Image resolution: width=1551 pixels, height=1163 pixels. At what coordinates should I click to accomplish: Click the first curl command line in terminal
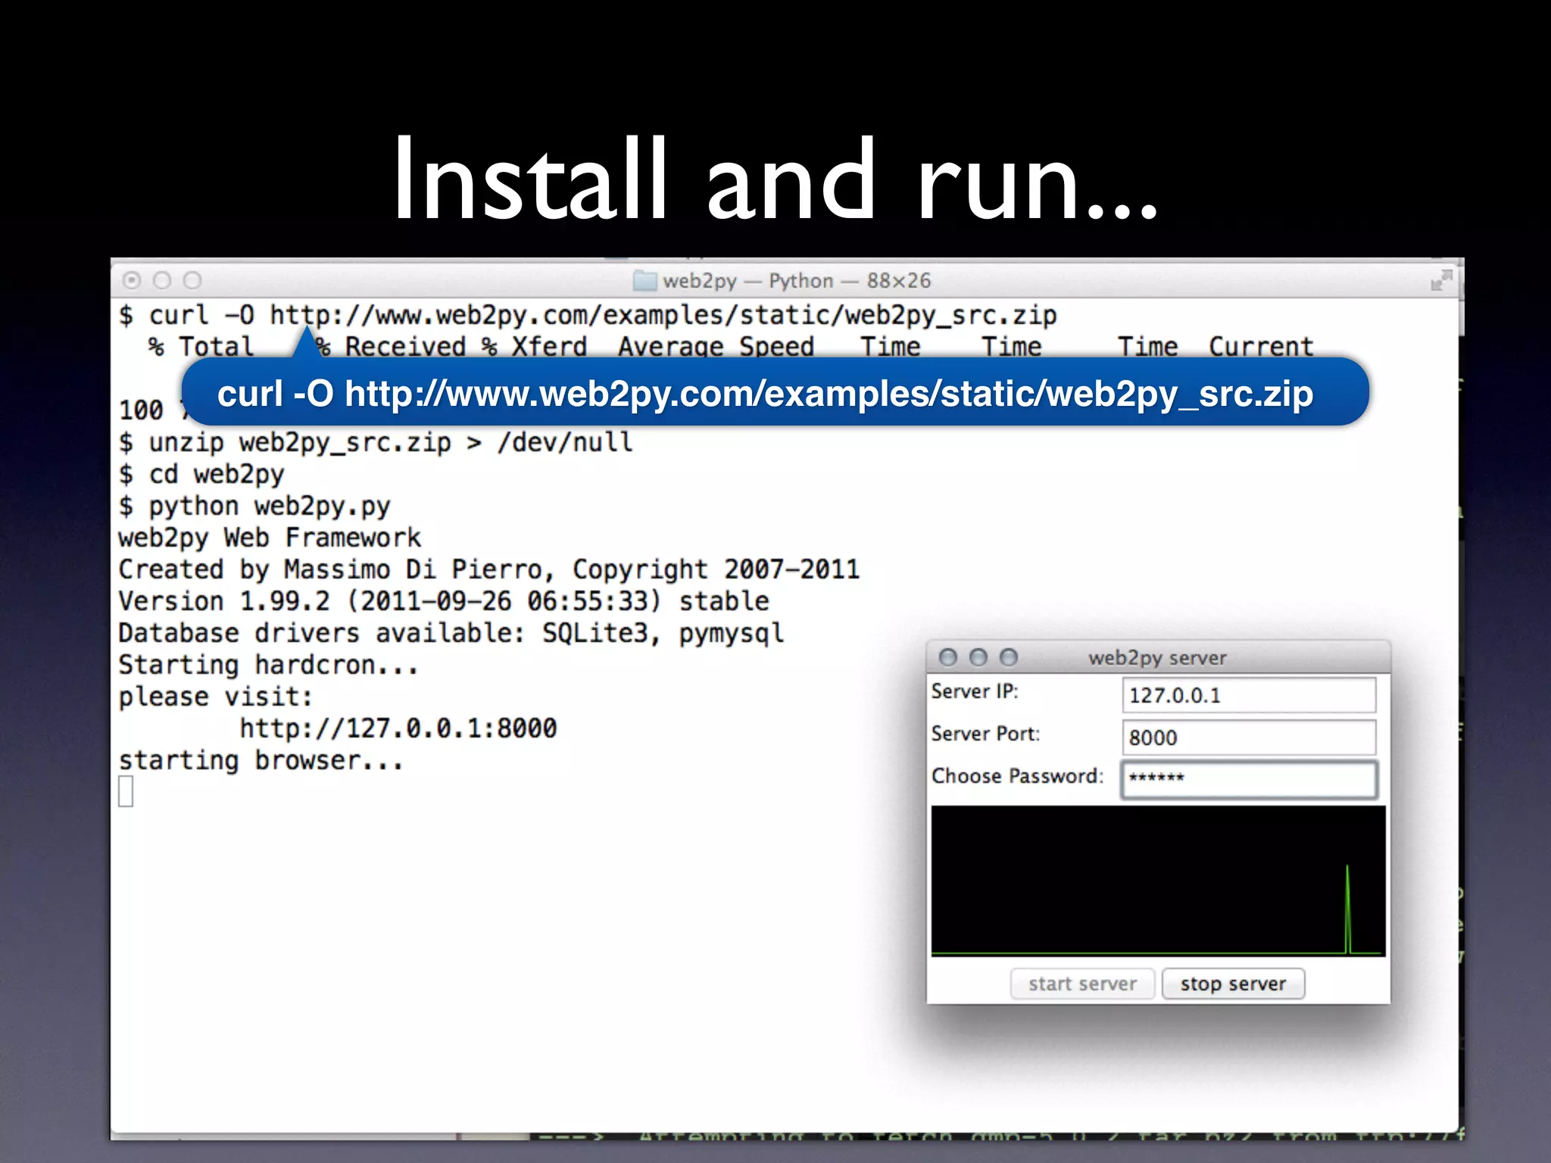click(588, 315)
